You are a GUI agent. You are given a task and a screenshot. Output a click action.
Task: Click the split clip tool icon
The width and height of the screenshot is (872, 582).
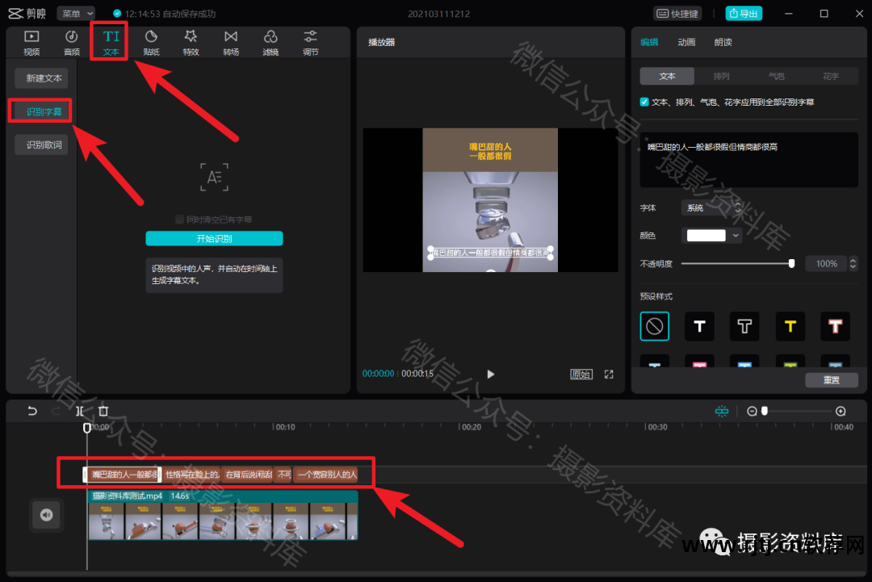point(80,411)
